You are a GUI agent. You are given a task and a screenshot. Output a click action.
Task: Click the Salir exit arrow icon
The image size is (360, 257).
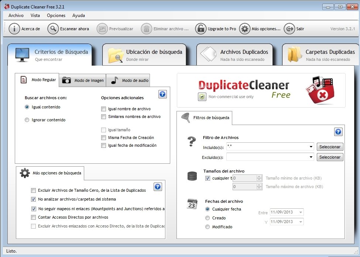click(x=289, y=29)
